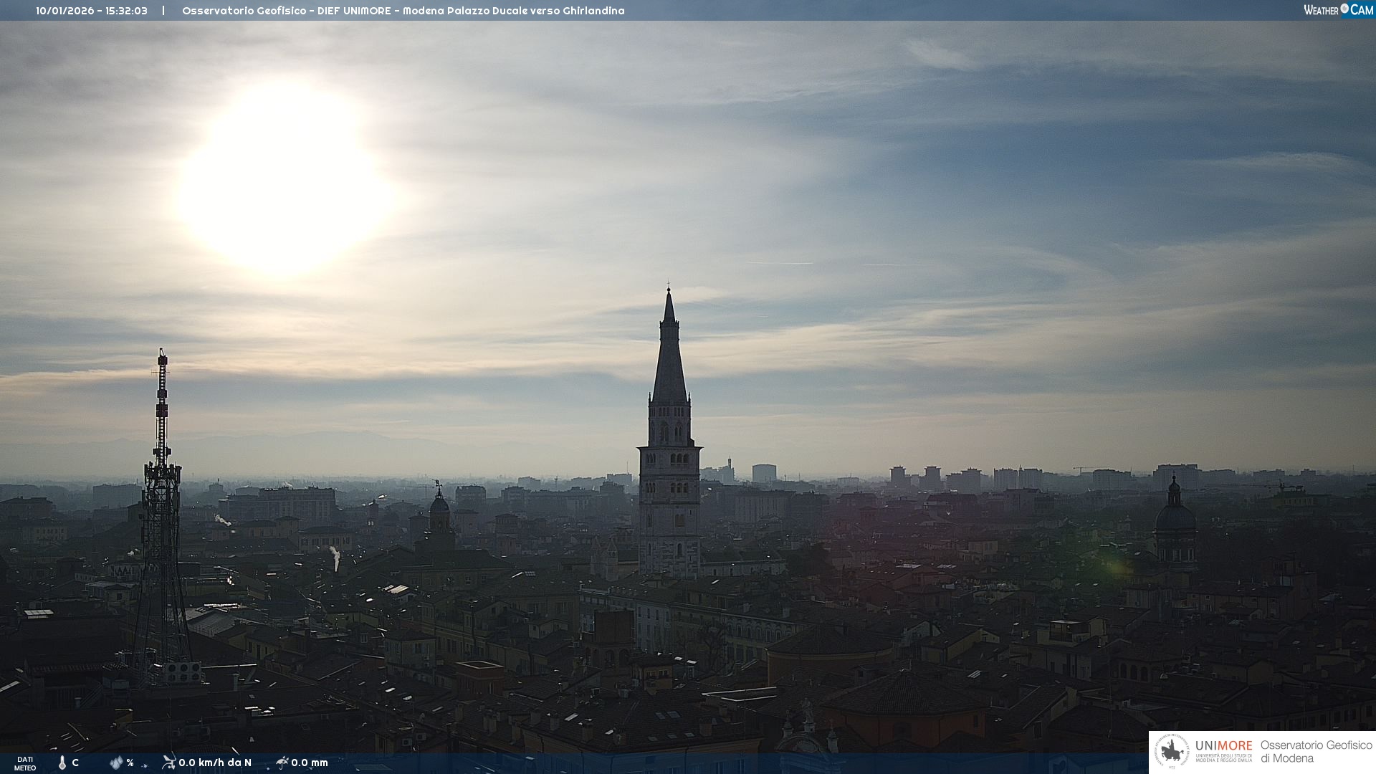Viewport: 1376px width, 774px height.
Task: Click the humidity water drops icon
Action: pos(116,763)
